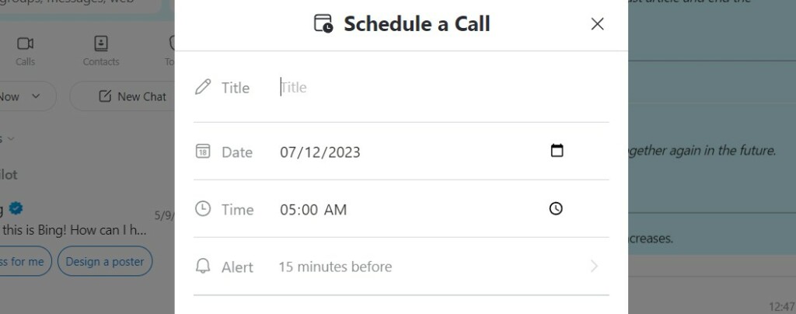Click the calendar icon left of Date label

click(x=203, y=152)
